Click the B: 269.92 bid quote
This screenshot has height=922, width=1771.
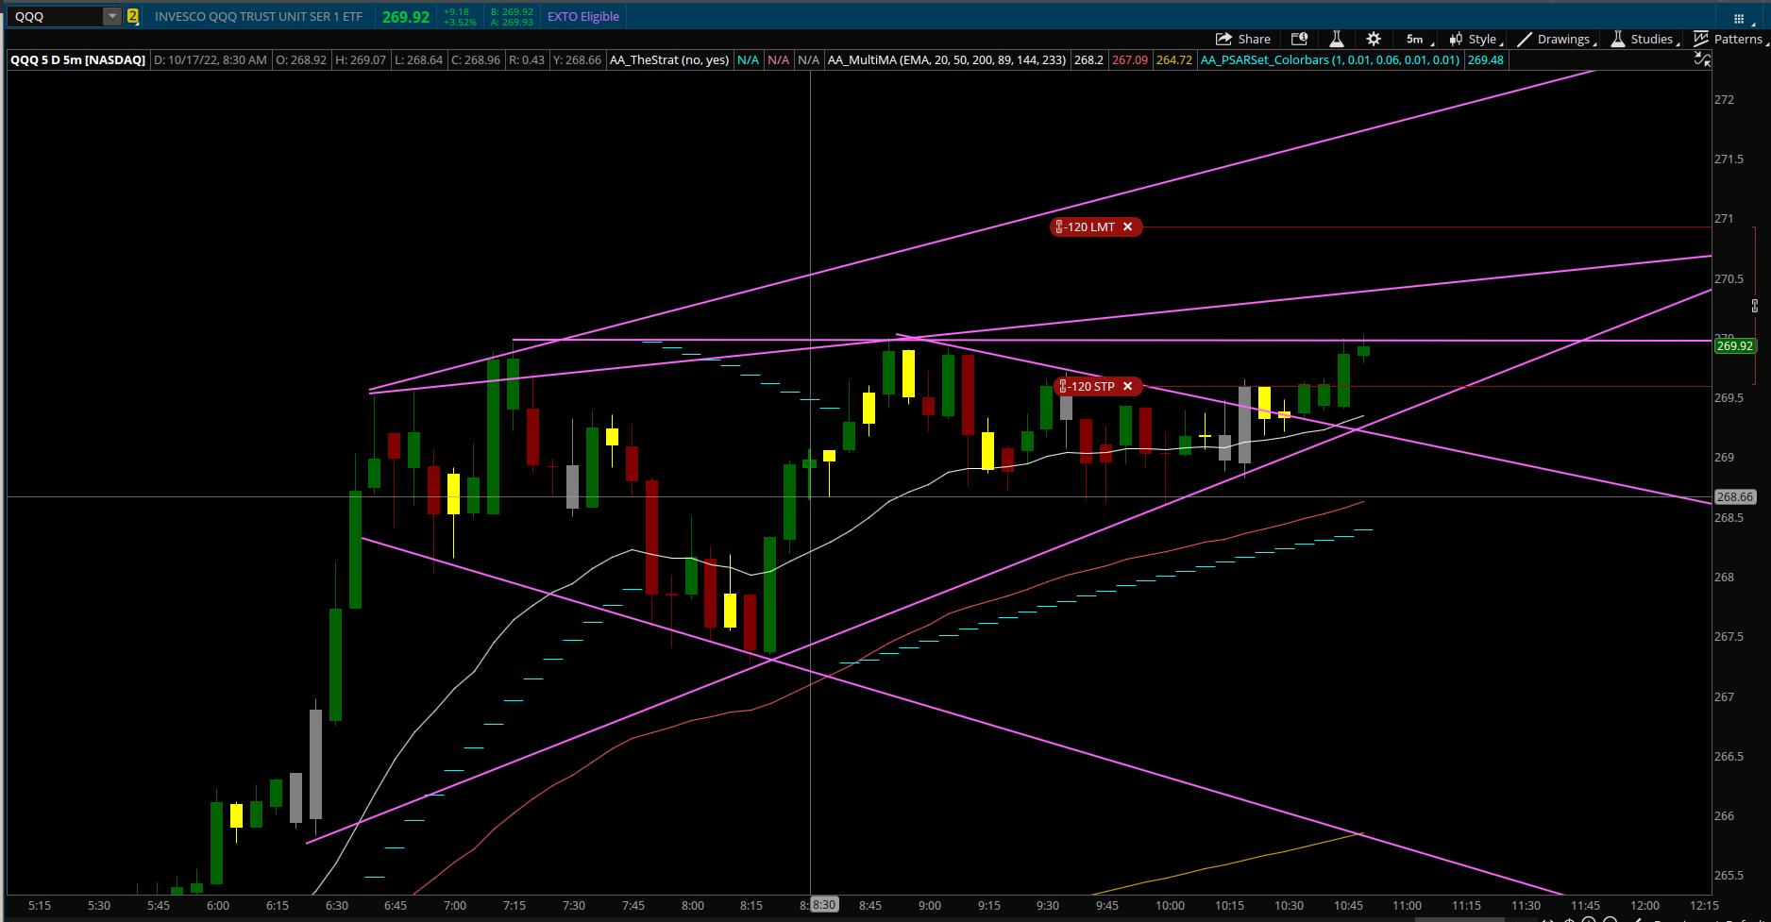(512, 12)
